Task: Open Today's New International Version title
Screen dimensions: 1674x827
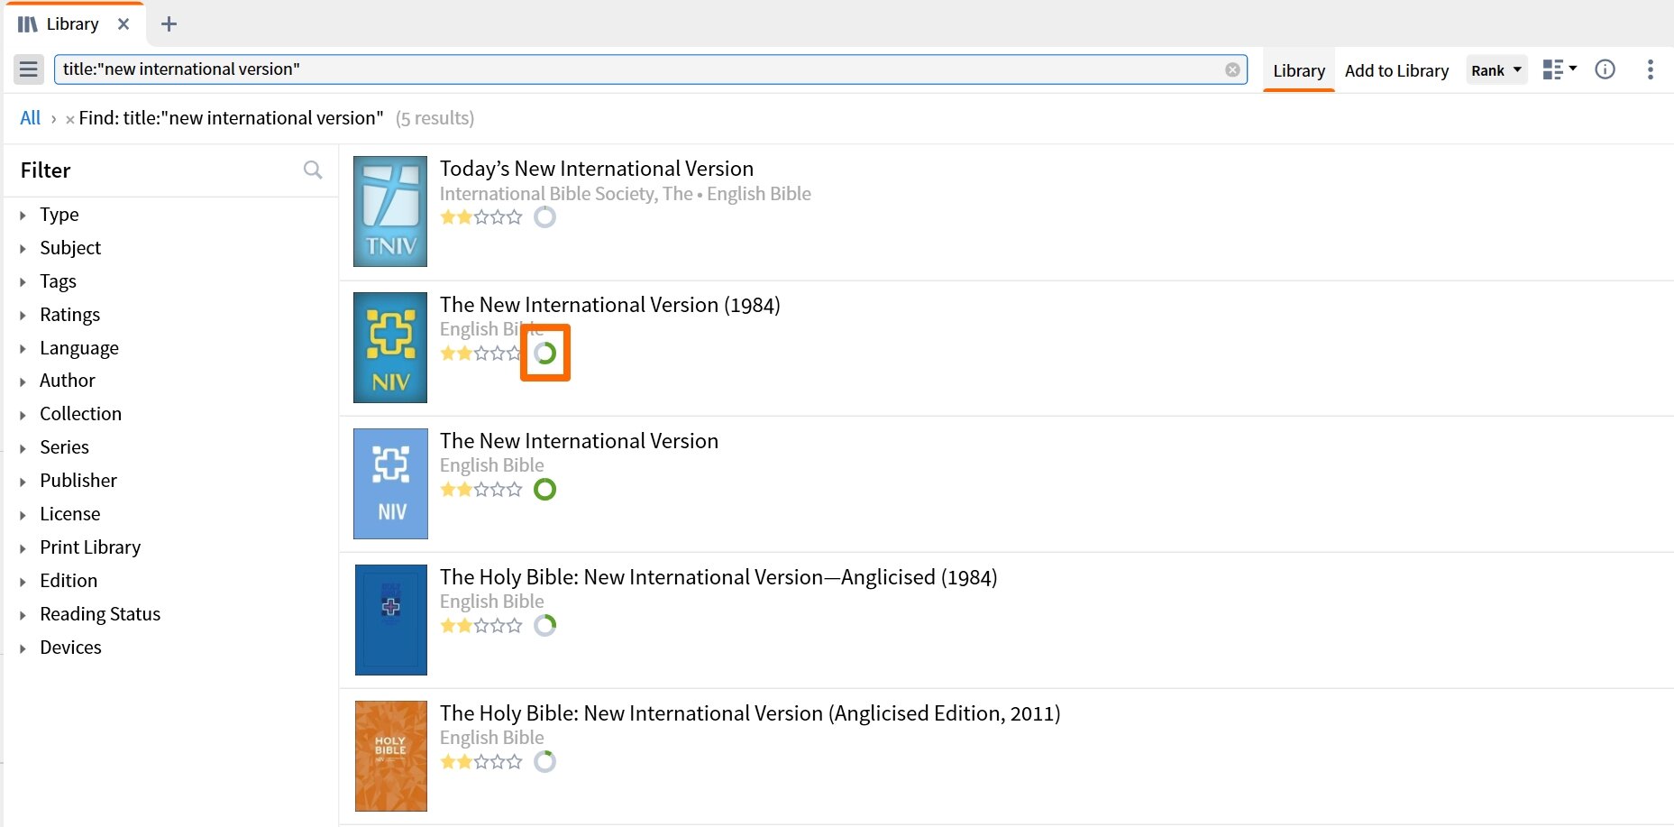Action: (596, 169)
